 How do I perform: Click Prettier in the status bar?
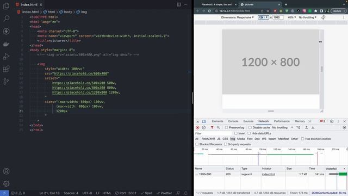click(x=164, y=193)
